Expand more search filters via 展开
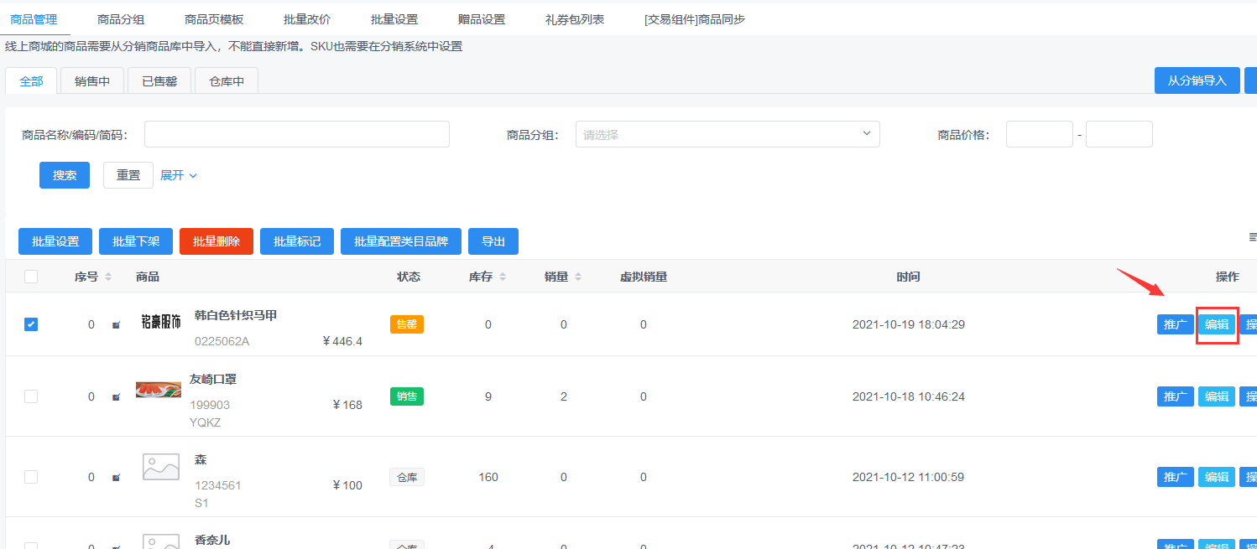The image size is (1257, 549). pyautogui.click(x=178, y=175)
